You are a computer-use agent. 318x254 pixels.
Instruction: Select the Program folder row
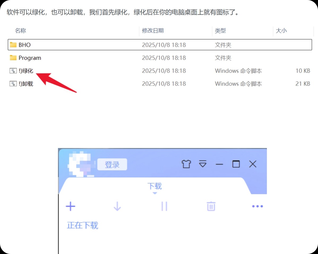click(30, 58)
